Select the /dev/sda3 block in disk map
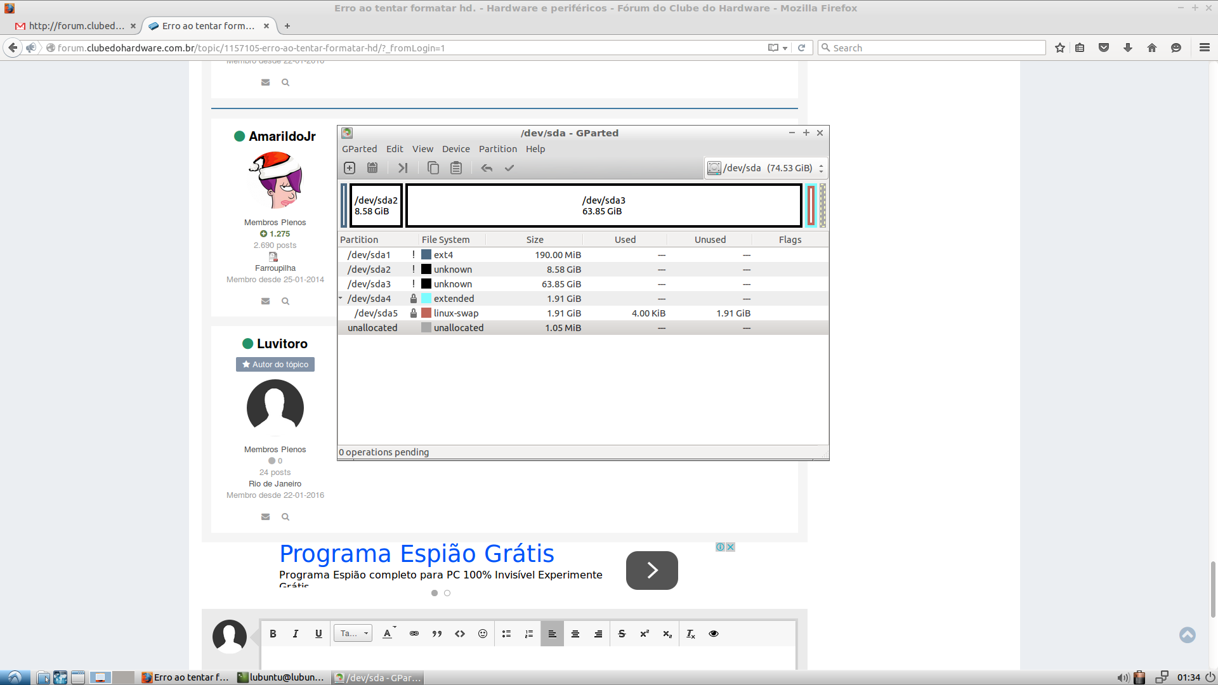1218x685 pixels. [604, 205]
